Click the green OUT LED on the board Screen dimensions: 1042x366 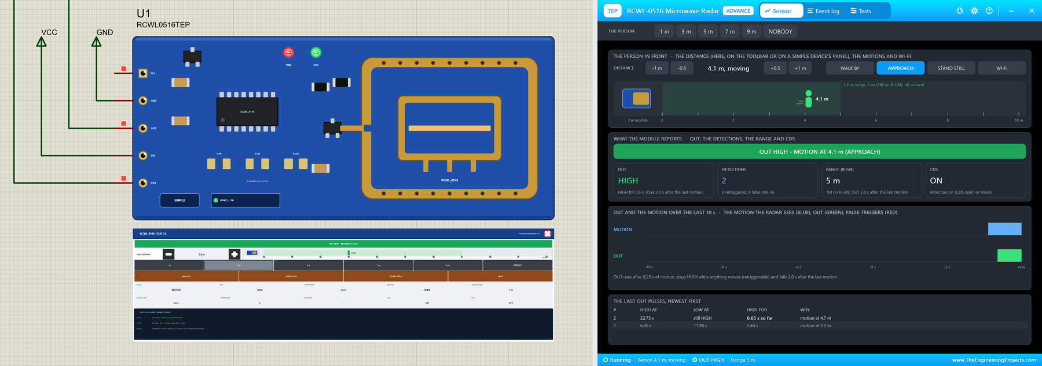(315, 53)
